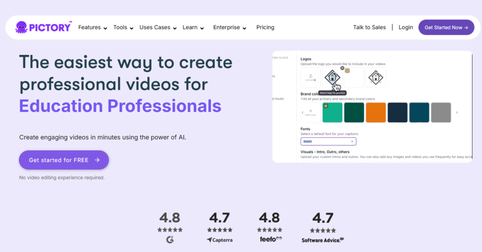The width and height of the screenshot is (482, 252).
Task: Expand the Enterprise menu
Action: [230, 27]
